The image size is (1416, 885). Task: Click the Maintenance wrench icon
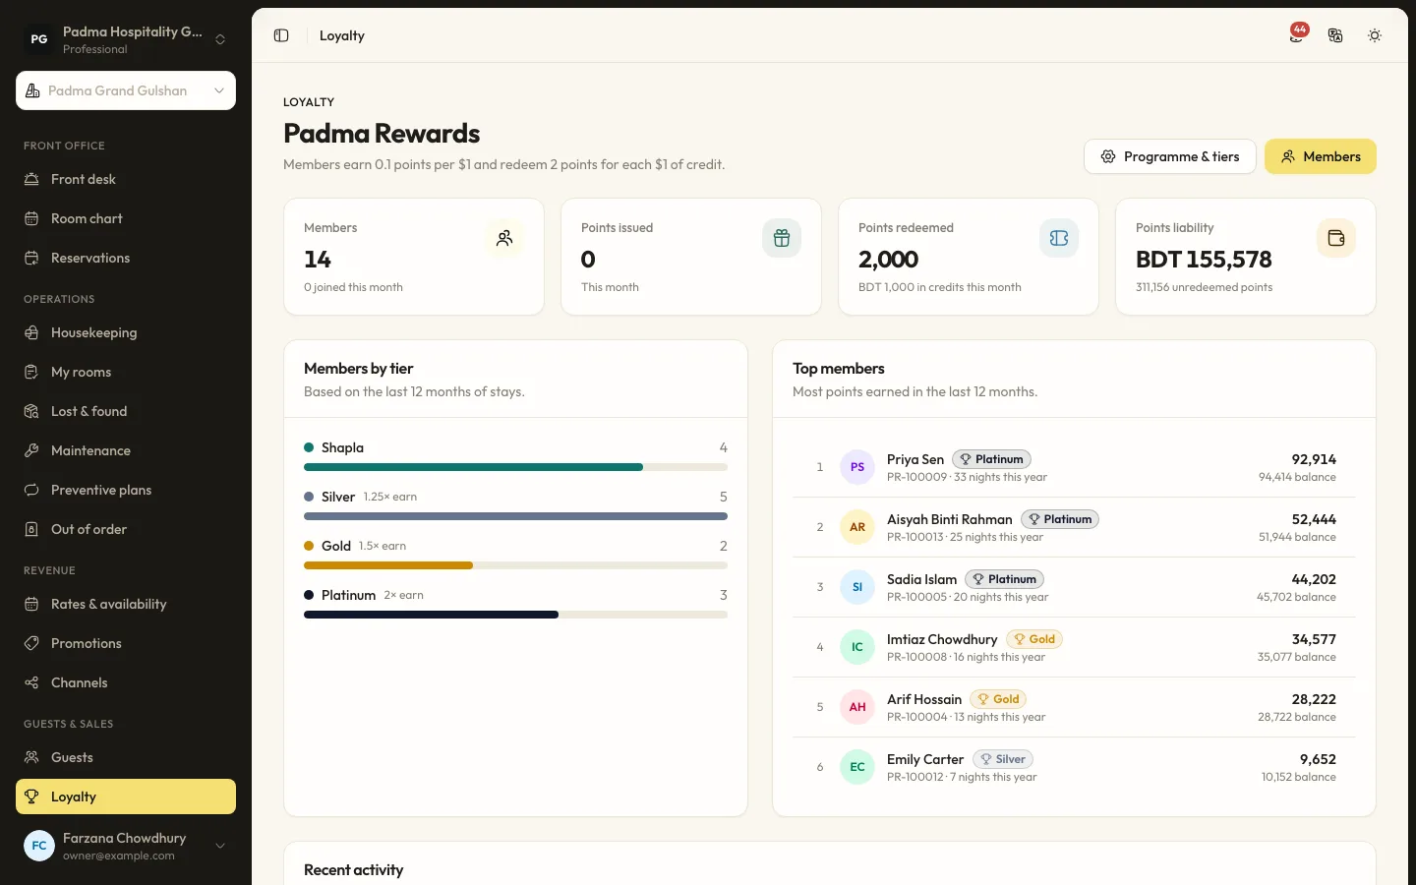coord(31,450)
